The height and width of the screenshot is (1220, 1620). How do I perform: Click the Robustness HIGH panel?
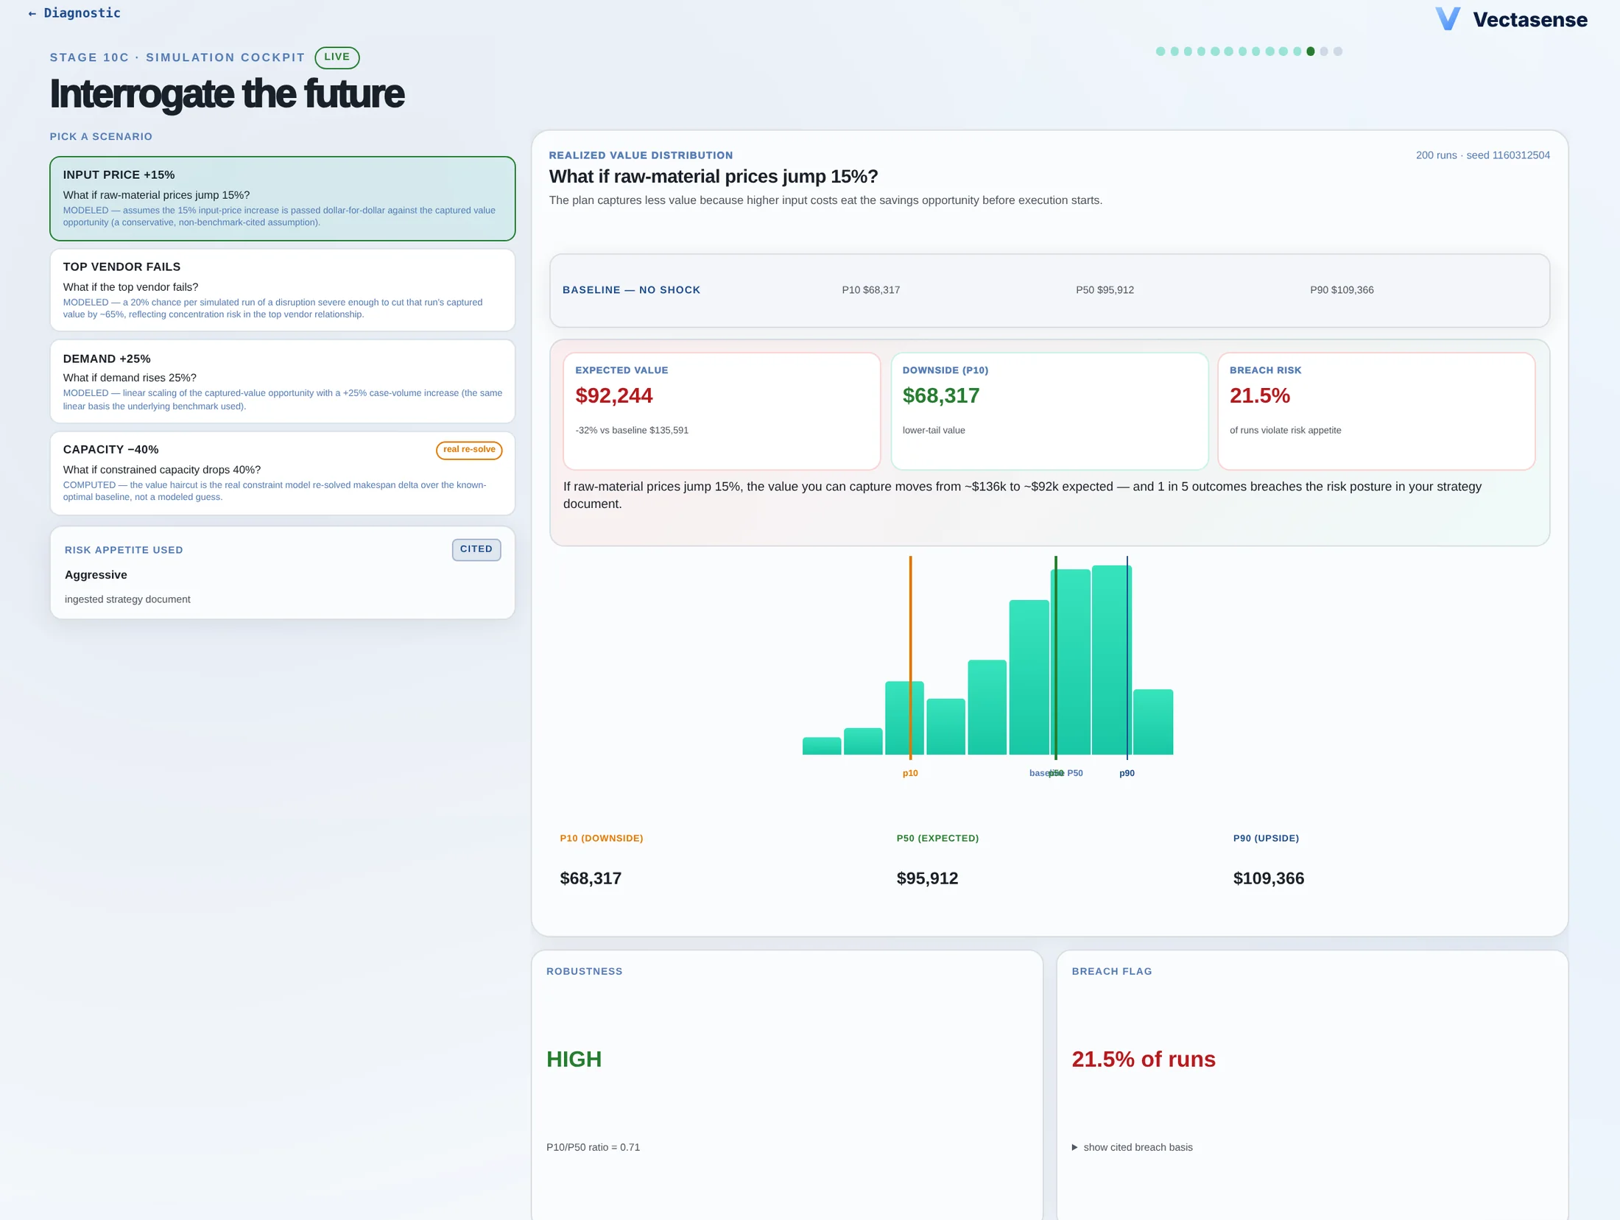tap(787, 1085)
